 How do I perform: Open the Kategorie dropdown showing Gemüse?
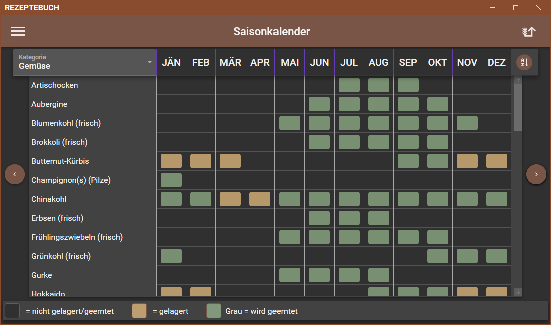tap(84, 62)
